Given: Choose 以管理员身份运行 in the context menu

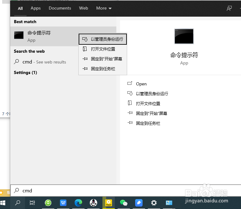Looking at the screenshot, I should pos(103,39).
